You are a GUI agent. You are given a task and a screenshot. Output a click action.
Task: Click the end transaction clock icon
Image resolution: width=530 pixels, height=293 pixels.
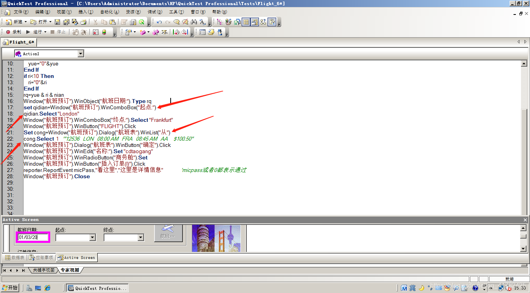185,32
